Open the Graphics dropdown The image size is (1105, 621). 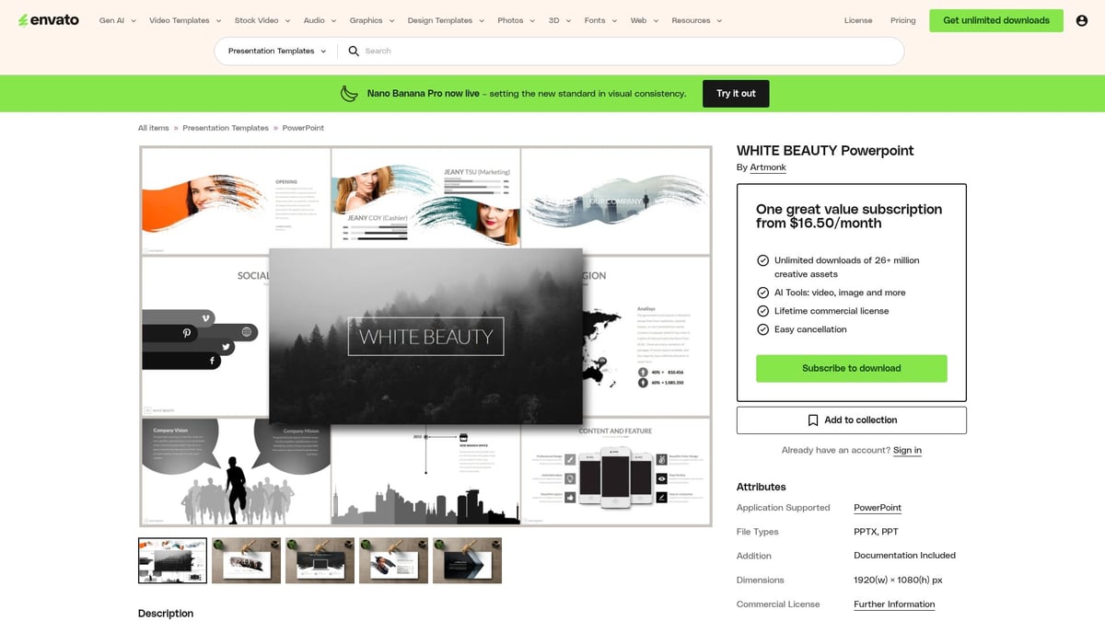pyautogui.click(x=368, y=19)
